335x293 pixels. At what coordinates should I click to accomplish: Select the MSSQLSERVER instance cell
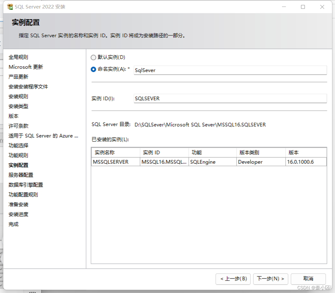pos(116,162)
